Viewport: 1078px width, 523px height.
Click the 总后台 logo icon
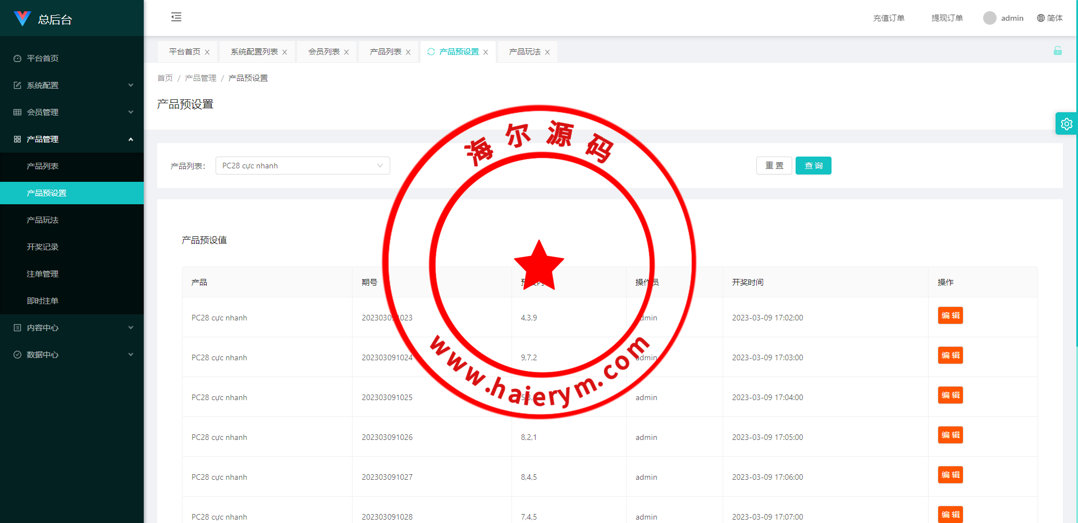coord(22,19)
